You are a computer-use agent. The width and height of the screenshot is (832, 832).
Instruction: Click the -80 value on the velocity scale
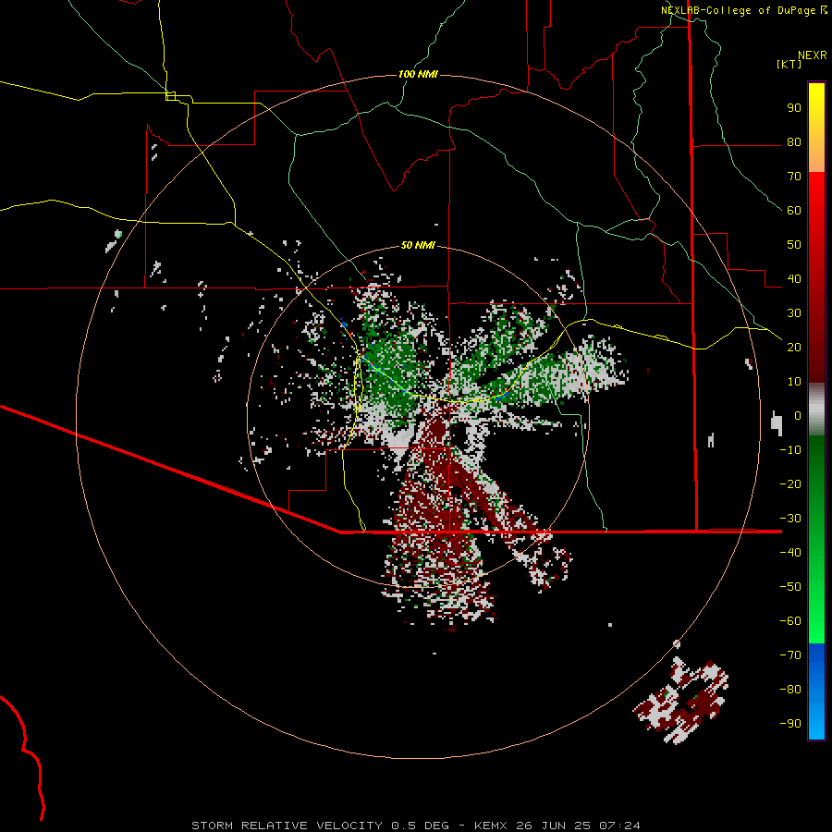(790, 690)
